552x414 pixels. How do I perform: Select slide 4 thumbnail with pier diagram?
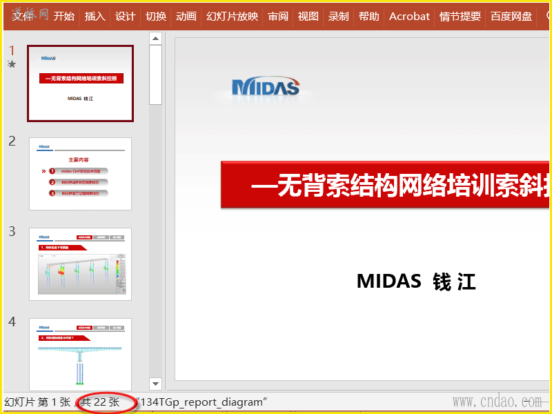point(81,355)
